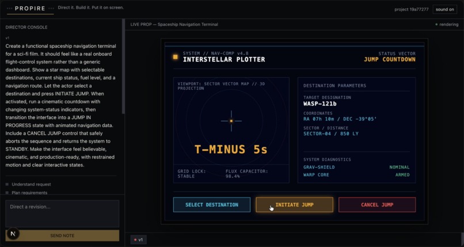
Task: Click the project 19a77277 label
Action: (412, 9)
